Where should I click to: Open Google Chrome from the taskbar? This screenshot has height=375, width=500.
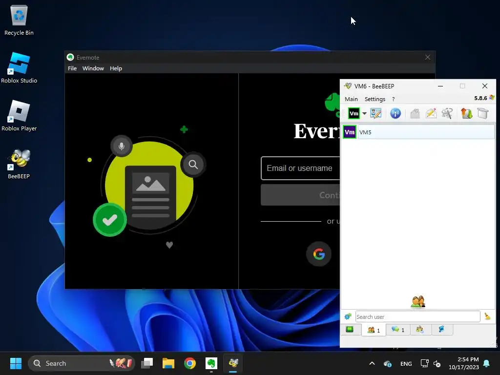(190, 363)
